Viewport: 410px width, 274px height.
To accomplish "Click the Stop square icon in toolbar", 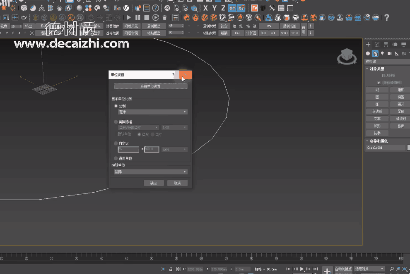I will pyautogui.click(x=147, y=17).
